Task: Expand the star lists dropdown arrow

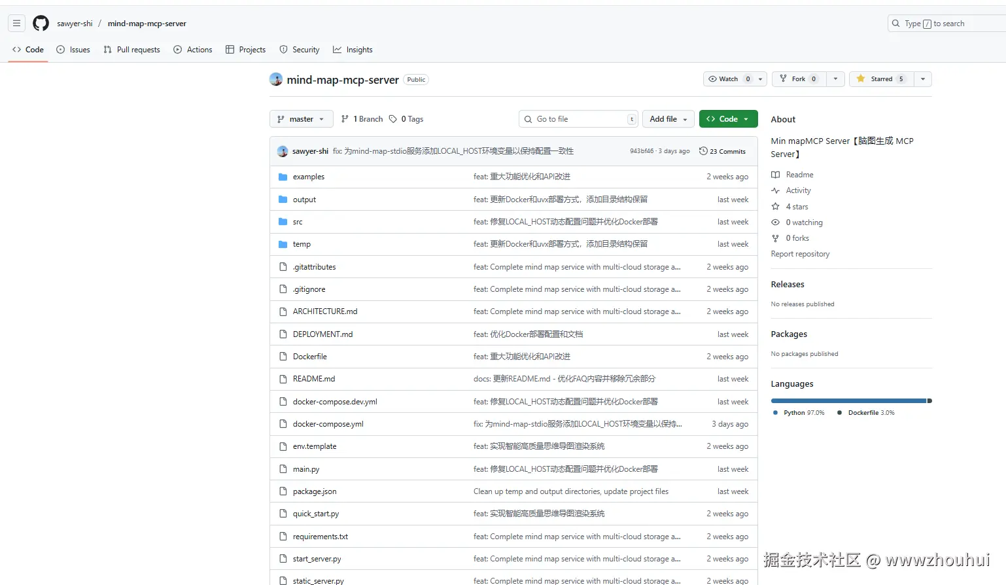Action: tap(923, 79)
